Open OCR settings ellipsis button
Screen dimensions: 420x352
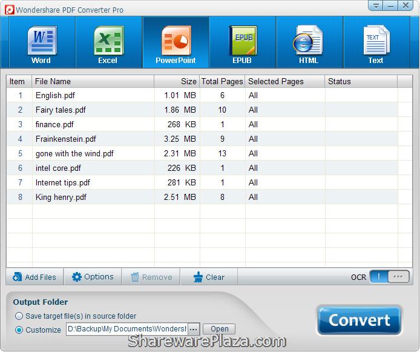click(x=398, y=277)
